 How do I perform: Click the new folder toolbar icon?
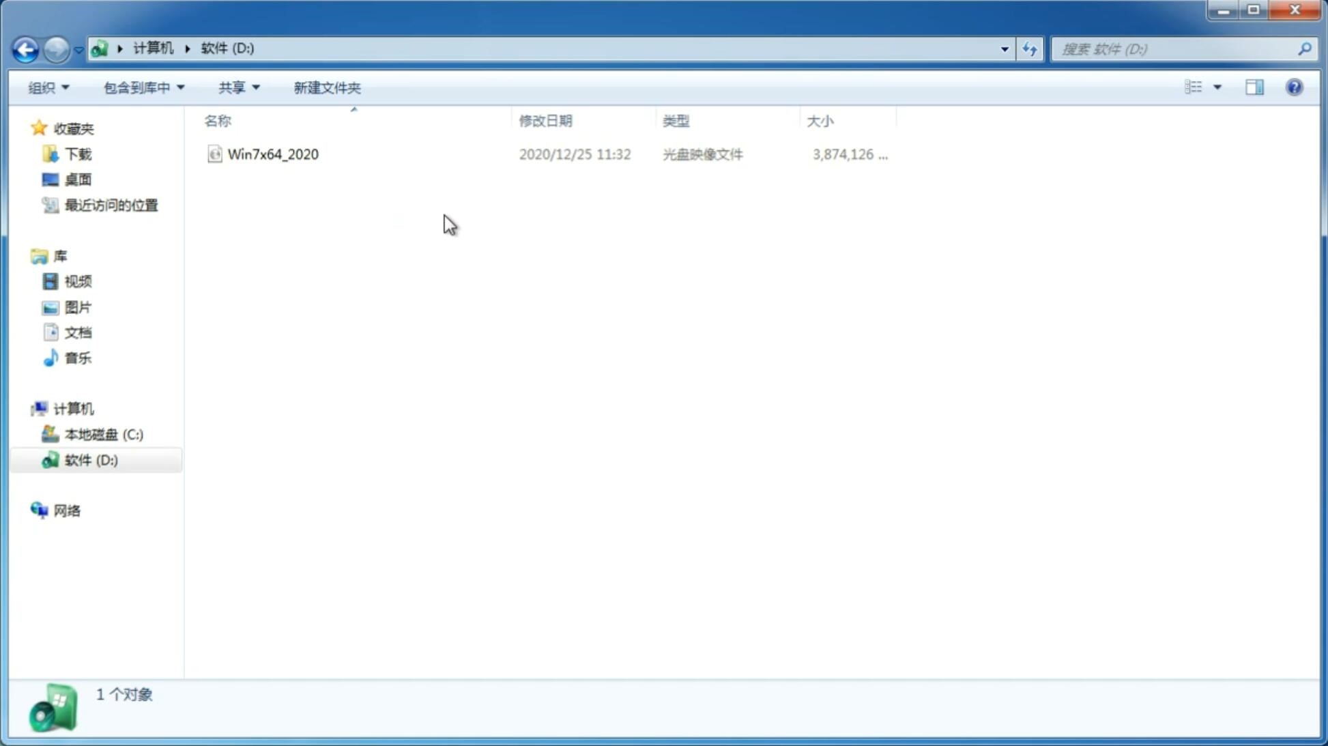[326, 87]
